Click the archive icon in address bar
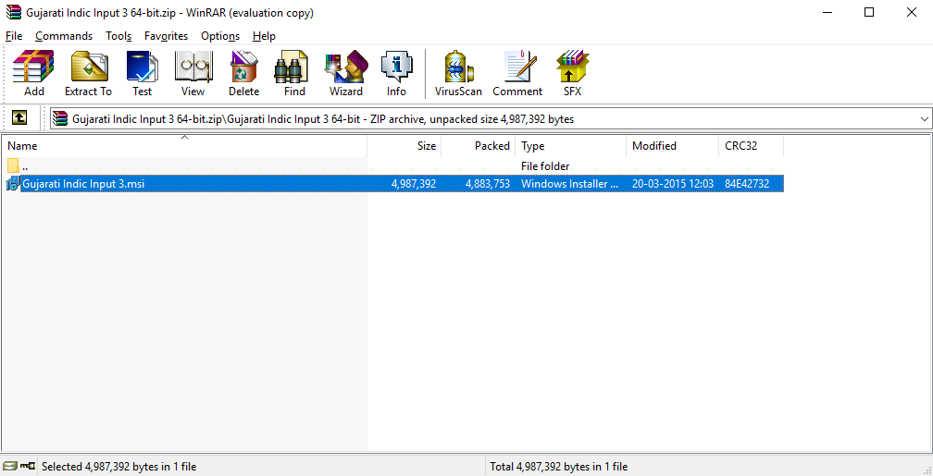Screen dimensions: 933x476 (x=60, y=119)
